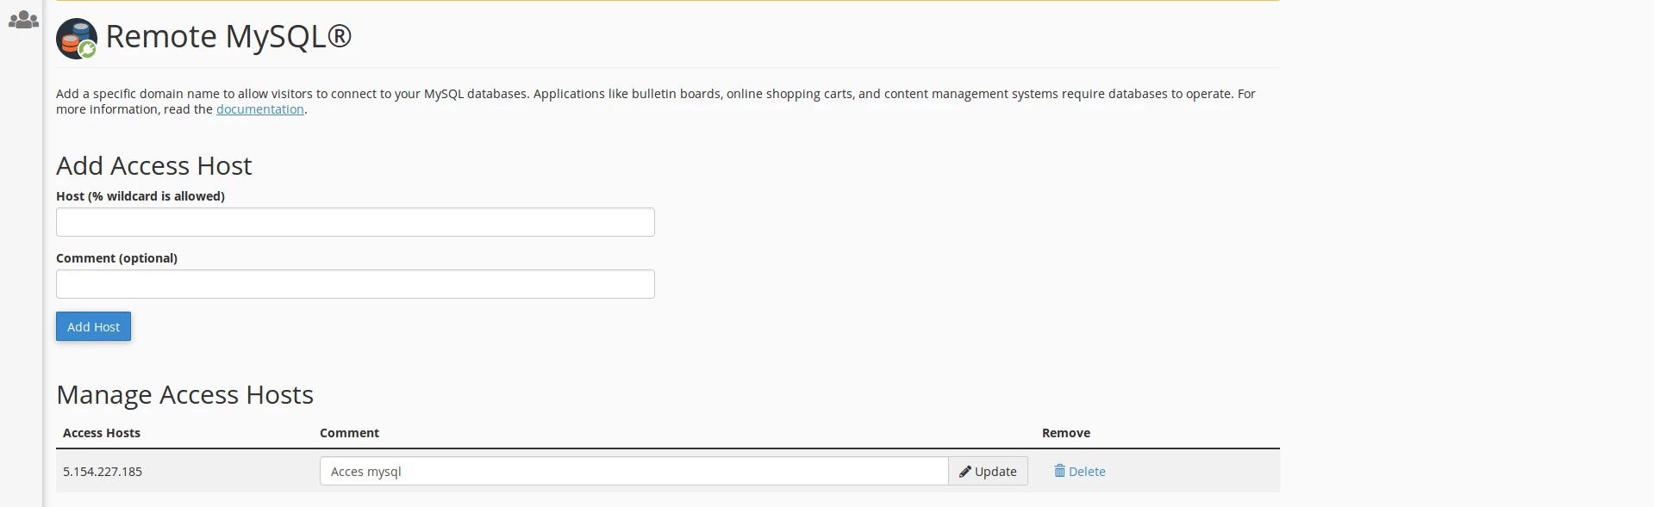This screenshot has height=507, width=1654.
Task: Focus the optional Comment field for new host
Action: pyautogui.click(x=355, y=284)
